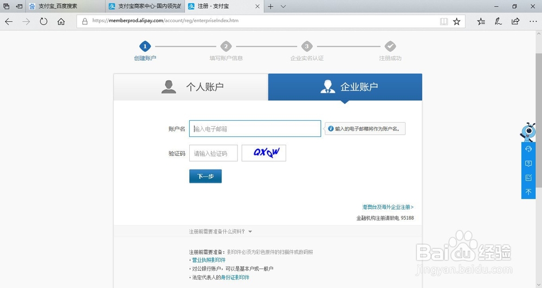This screenshot has width=542, height=288.
Task: Click text 金融机构注册请致电 95188
Action: (385, 218)
